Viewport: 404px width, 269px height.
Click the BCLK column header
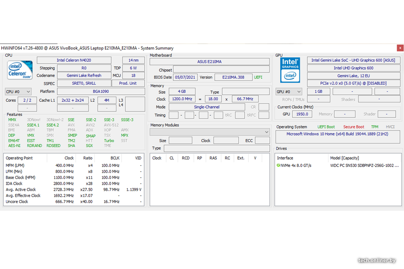(x=115, y=158)
